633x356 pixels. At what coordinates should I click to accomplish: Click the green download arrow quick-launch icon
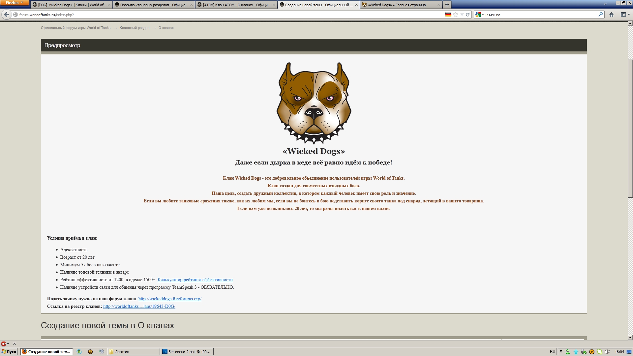tap(79, 352)
